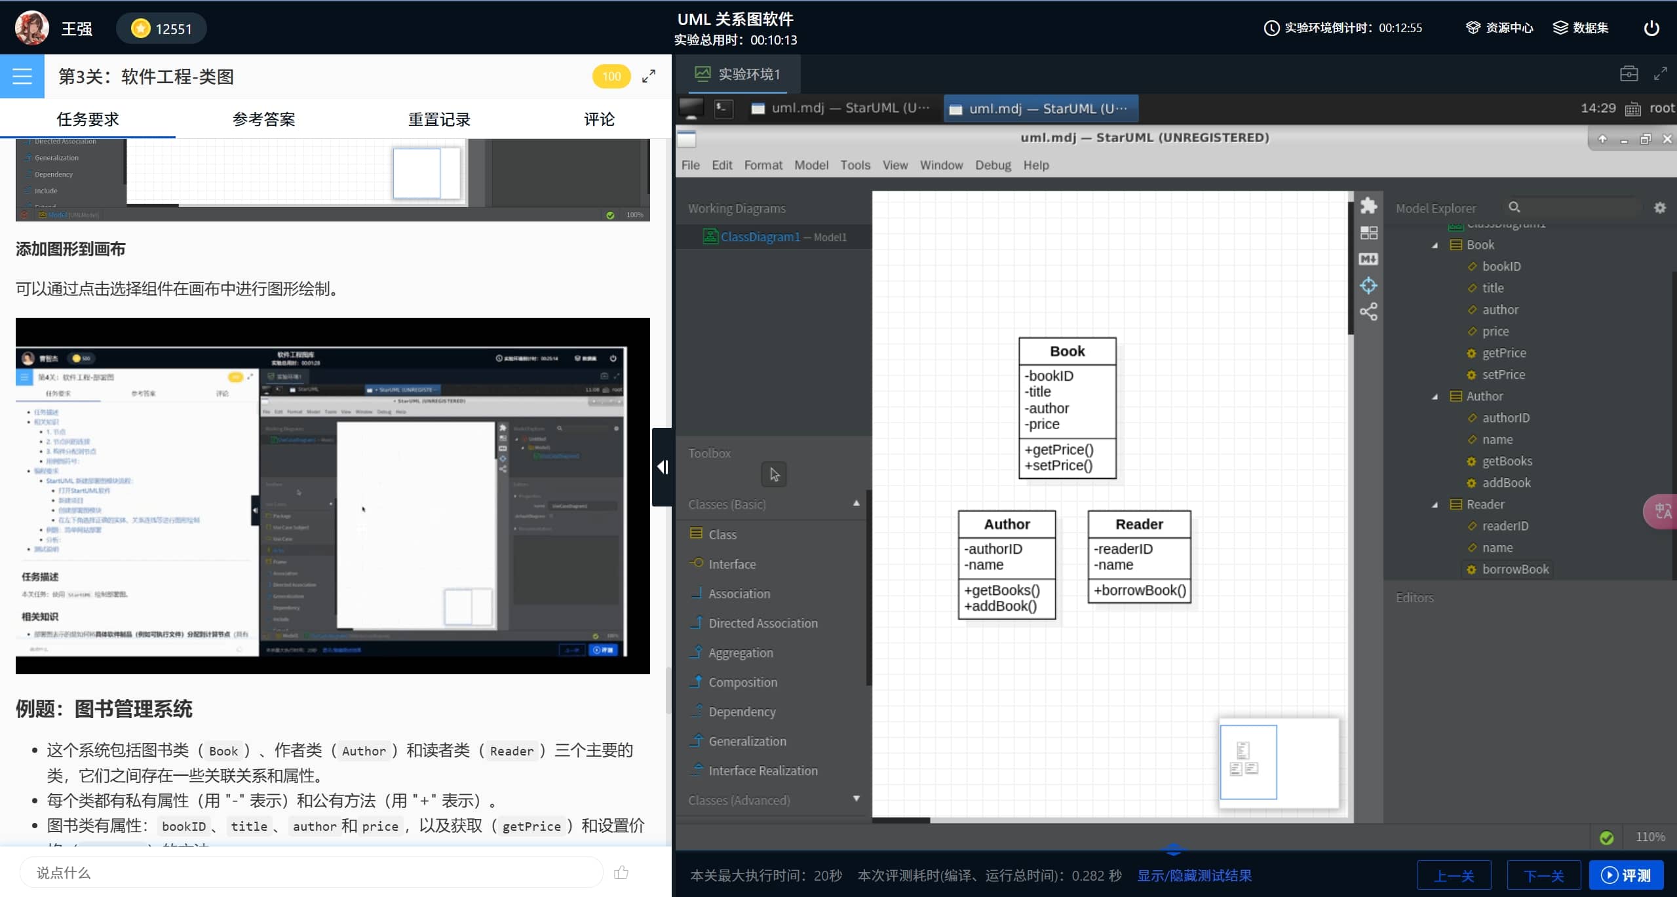This screenshot has height=897, width=1677.
Task: Switch to the 任务要求 tab
Action: pos(88,119)
